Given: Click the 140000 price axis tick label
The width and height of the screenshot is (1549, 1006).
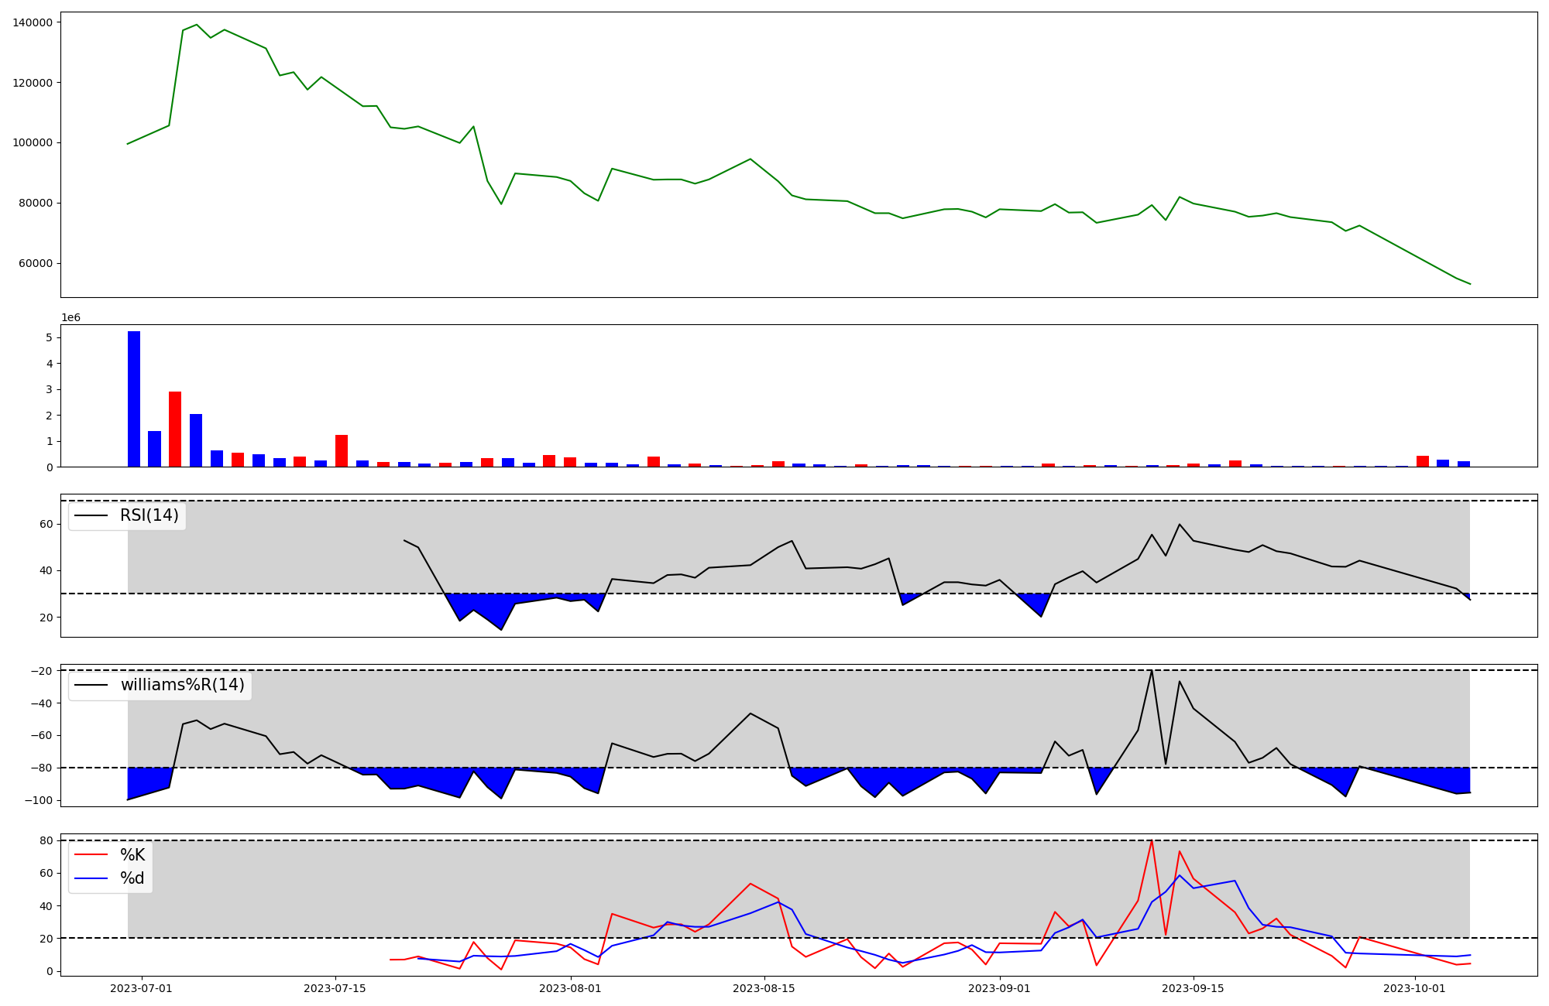Looking at the screenshot, I should (x=33, y=22).
